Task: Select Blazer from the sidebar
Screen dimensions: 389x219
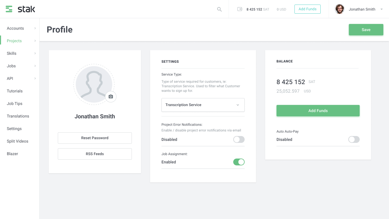Action: coord(12,154)
